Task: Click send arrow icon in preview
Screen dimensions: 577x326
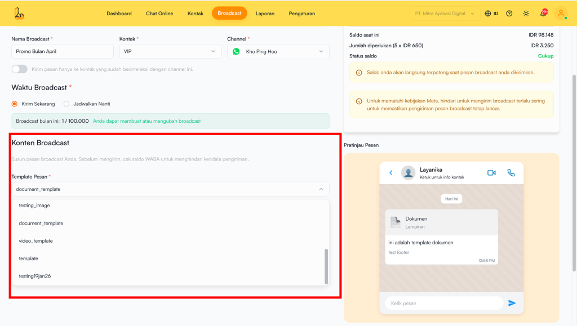Action: pos(512,303)
